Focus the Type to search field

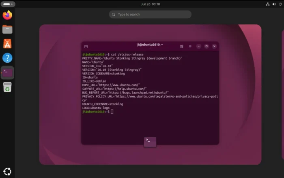(x=150, y=15)
